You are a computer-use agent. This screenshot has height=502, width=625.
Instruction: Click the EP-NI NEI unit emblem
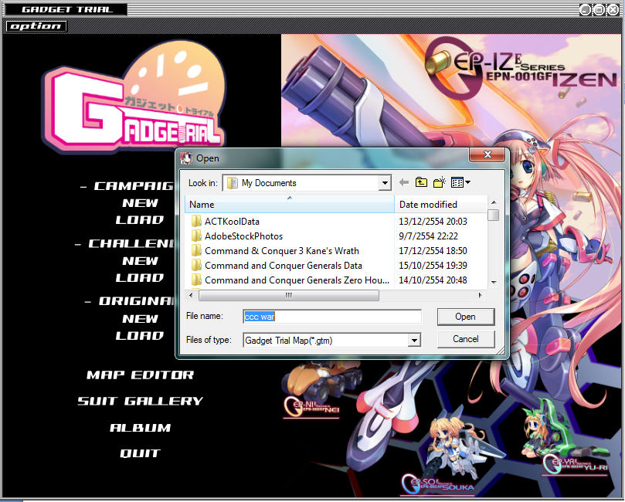pyautogui.click(x=311, y=407)
